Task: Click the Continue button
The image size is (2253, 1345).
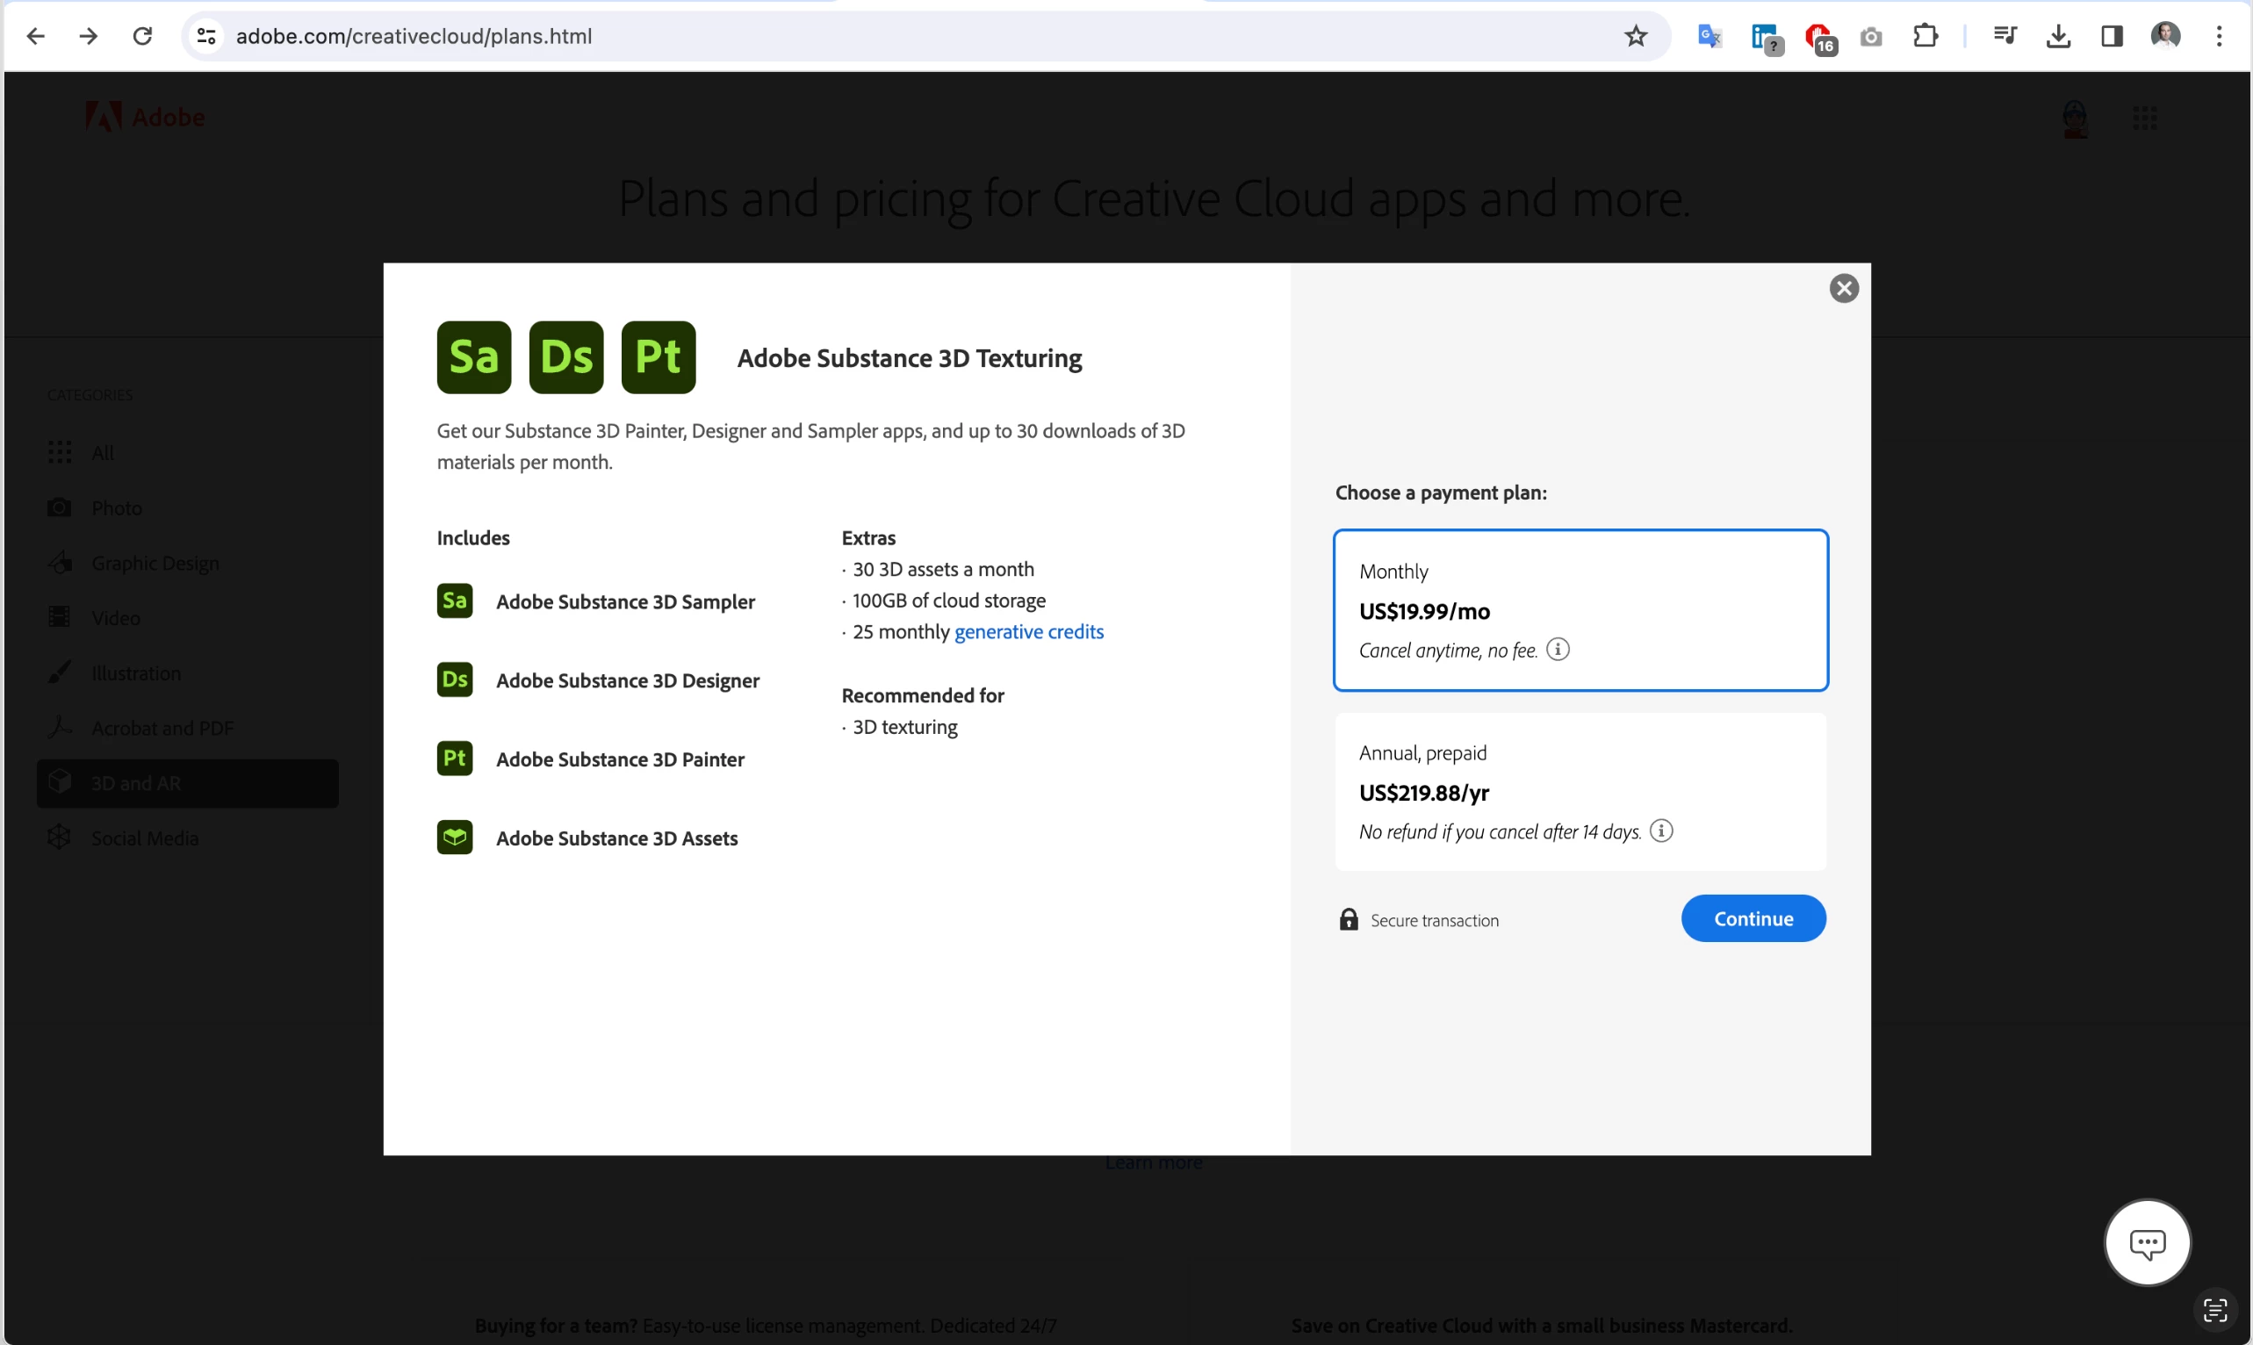Action: tap(1752, 918)
